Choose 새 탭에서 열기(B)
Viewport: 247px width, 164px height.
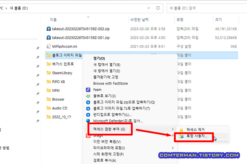pos(107,64)
